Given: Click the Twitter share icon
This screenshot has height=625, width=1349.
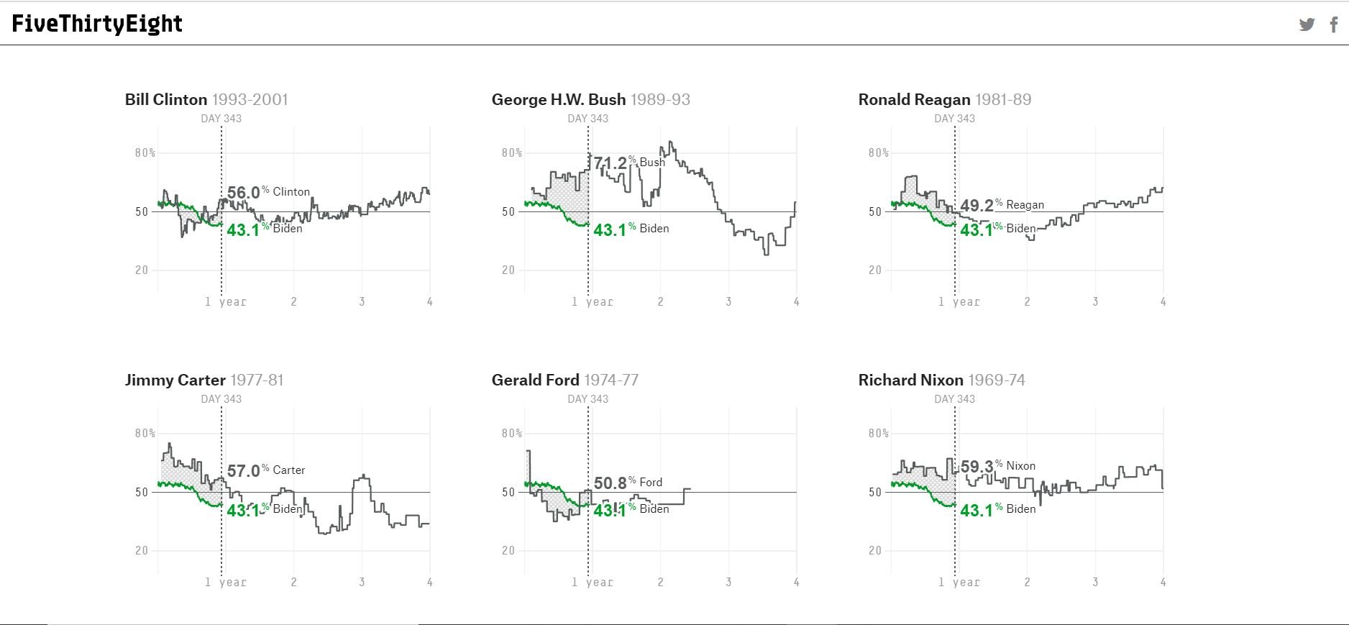Looking at the screenshot, I should pos(1307,24).
